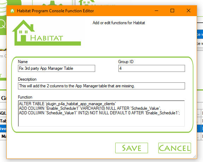Click the "Add or edit functions for Habitat" label
The image size is (203, 162).
(119, 23)
